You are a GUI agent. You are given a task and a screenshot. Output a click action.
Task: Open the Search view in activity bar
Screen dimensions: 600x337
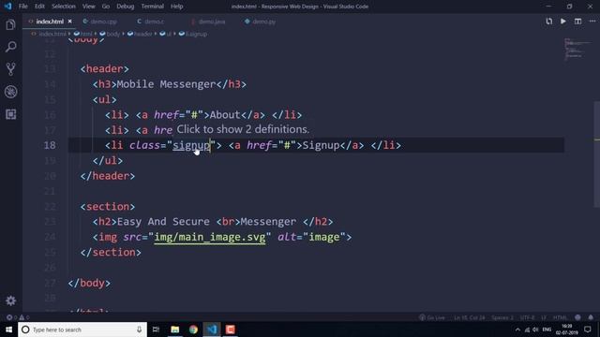click(10, 47)
